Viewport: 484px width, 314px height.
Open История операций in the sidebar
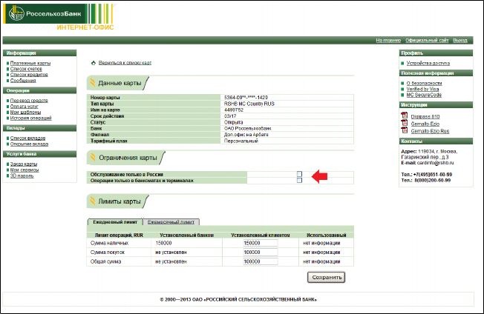pos(31,118)
